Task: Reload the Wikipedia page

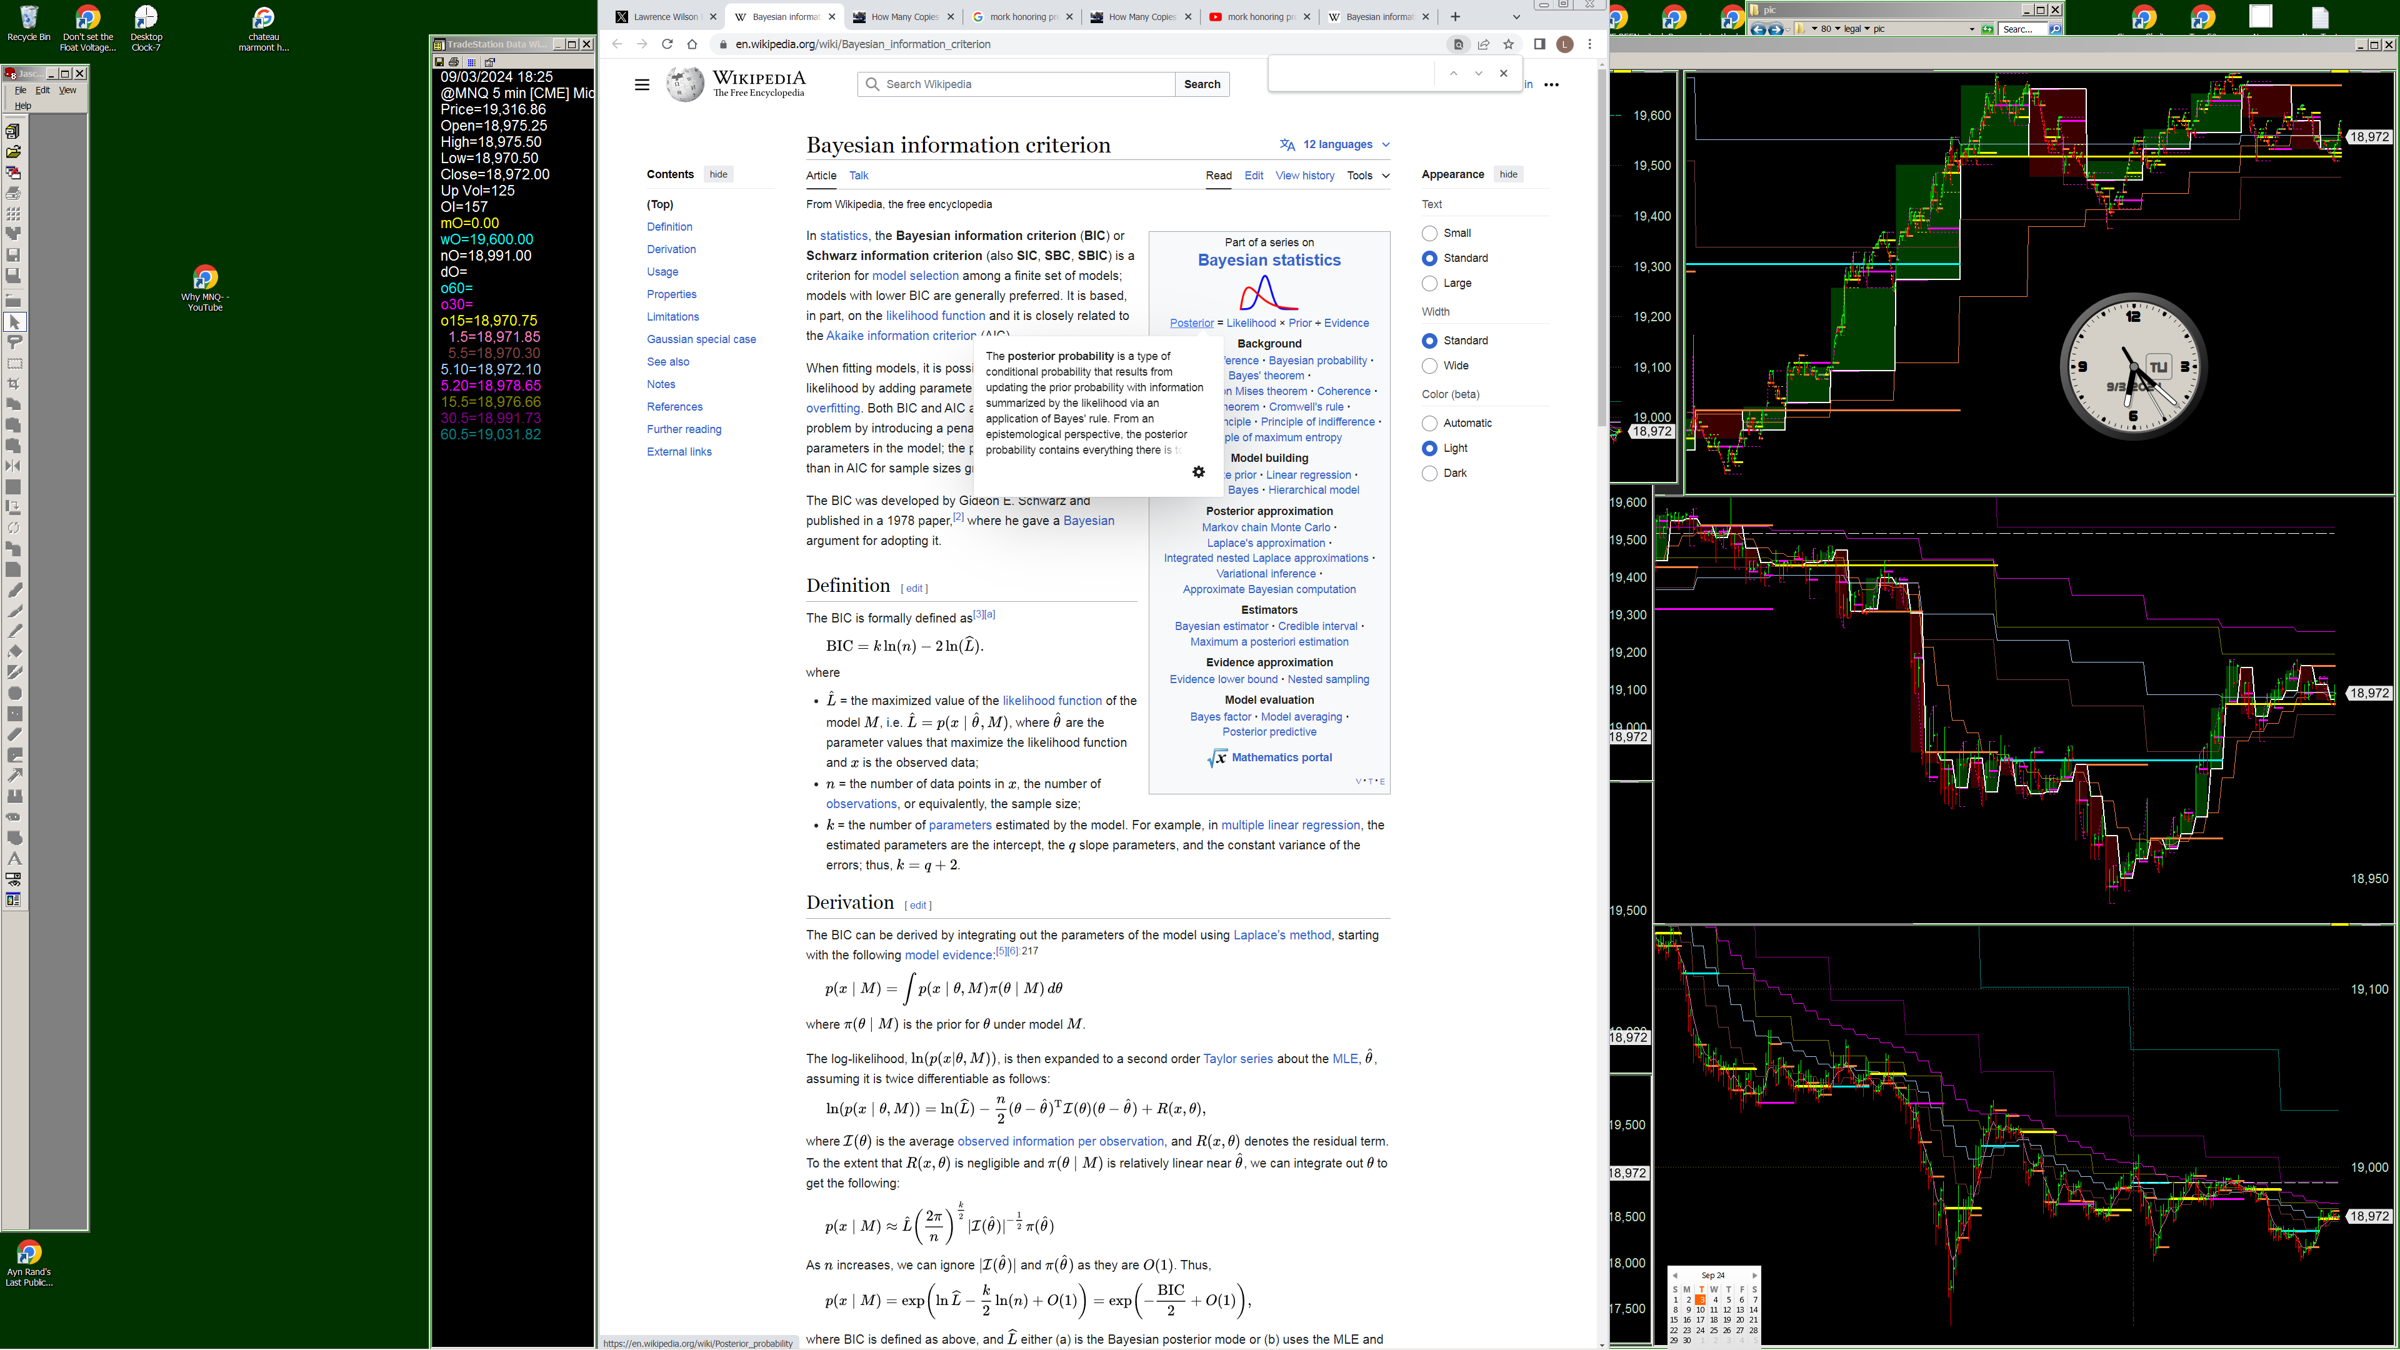Action: (667, 44)
